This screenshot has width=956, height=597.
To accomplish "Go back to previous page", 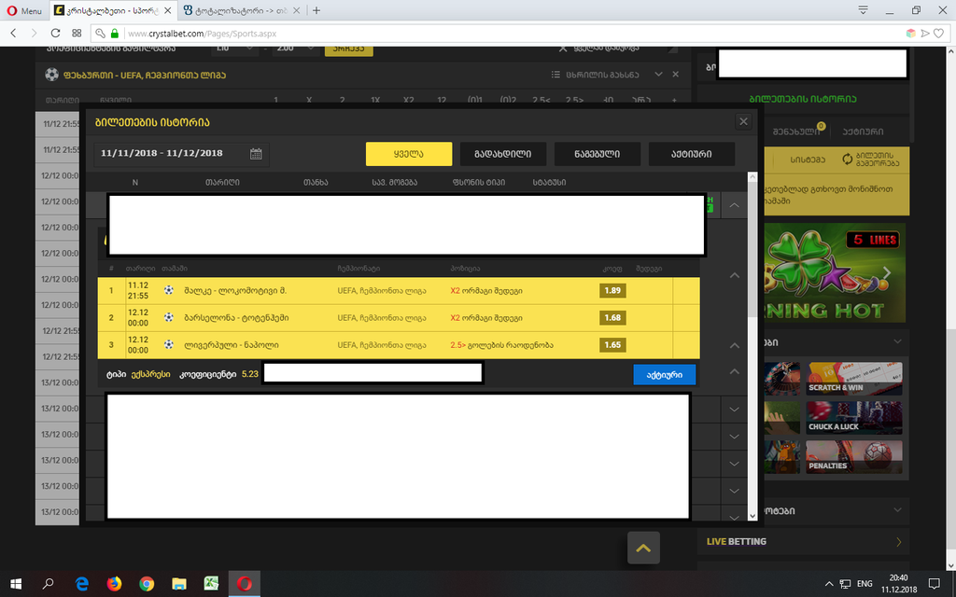I will (13, 33).
